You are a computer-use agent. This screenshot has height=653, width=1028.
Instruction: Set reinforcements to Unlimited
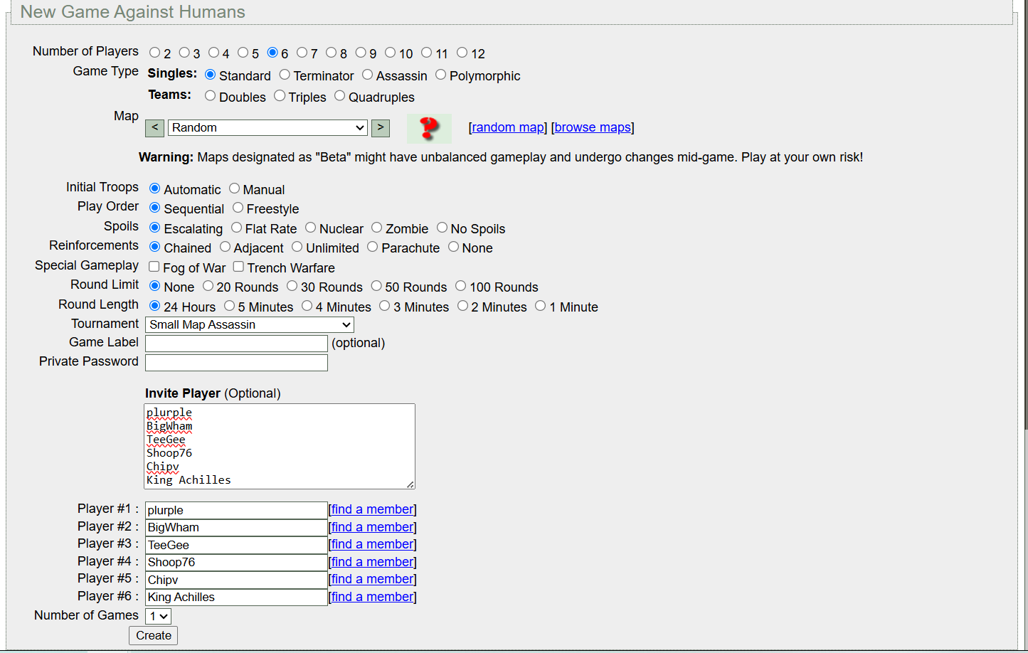click(297, 247)
